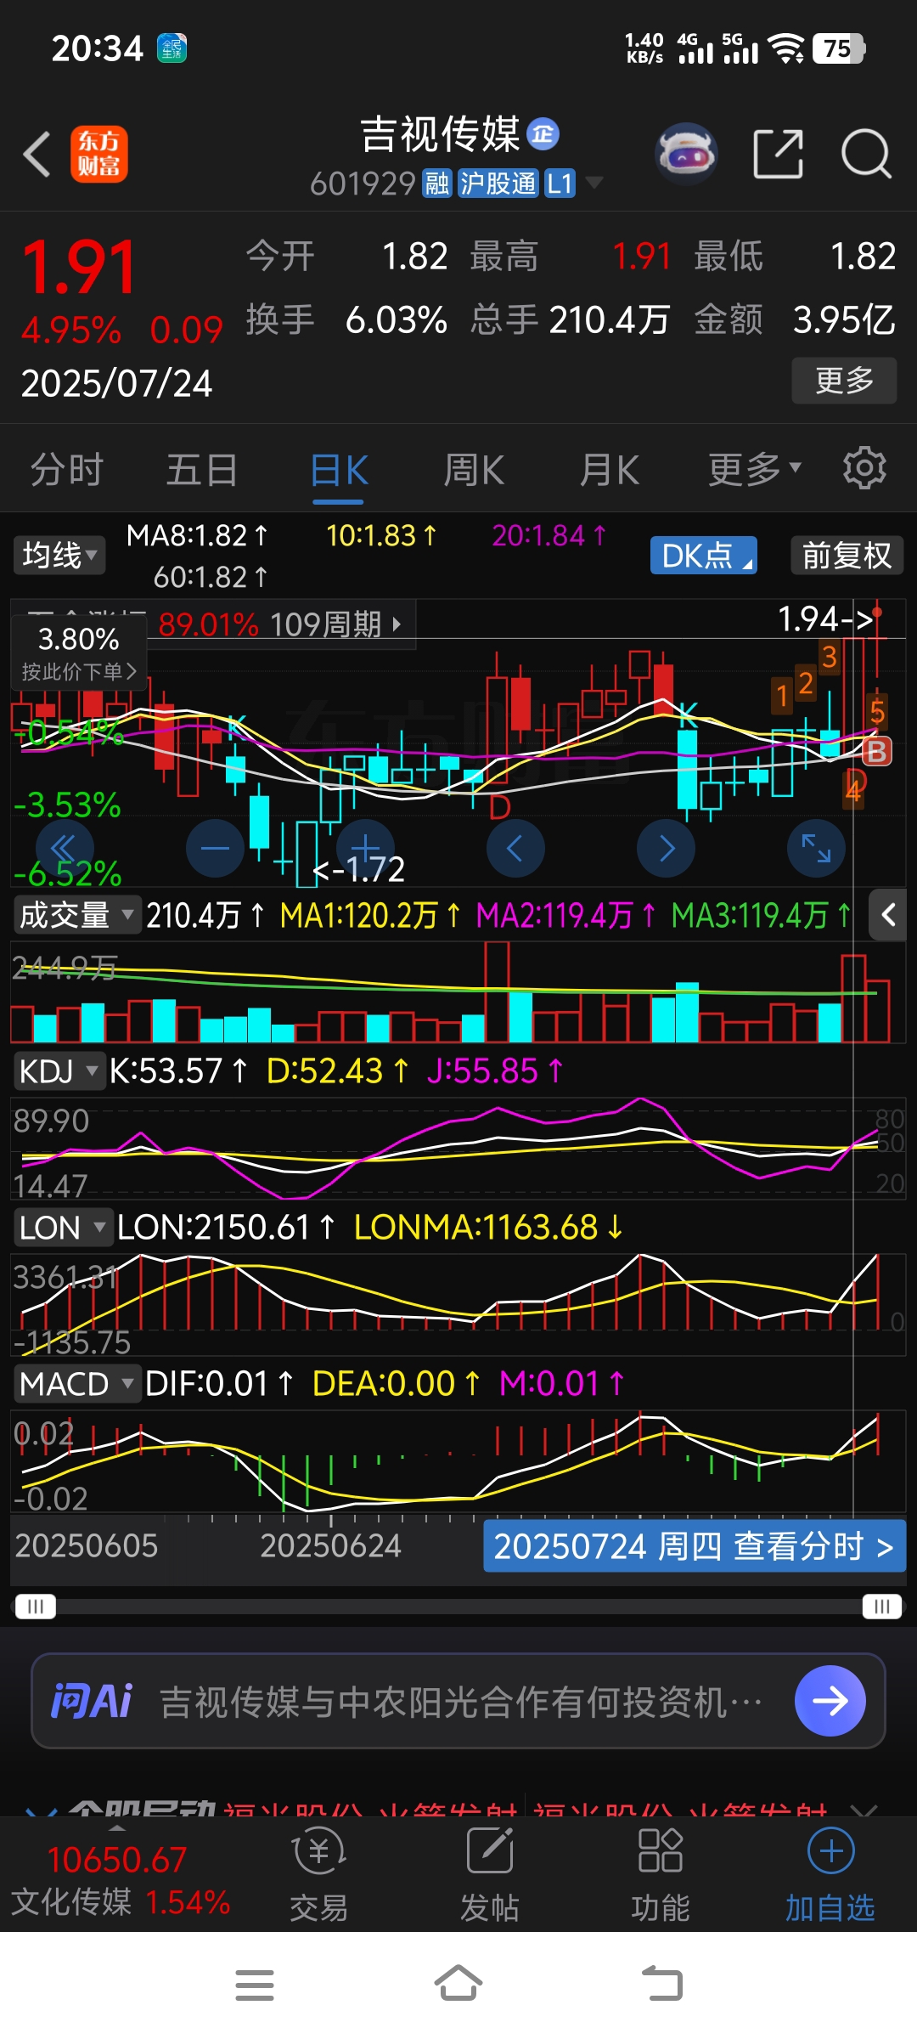Add stock to watchlist 加自选

click(x=830, y=1876)
